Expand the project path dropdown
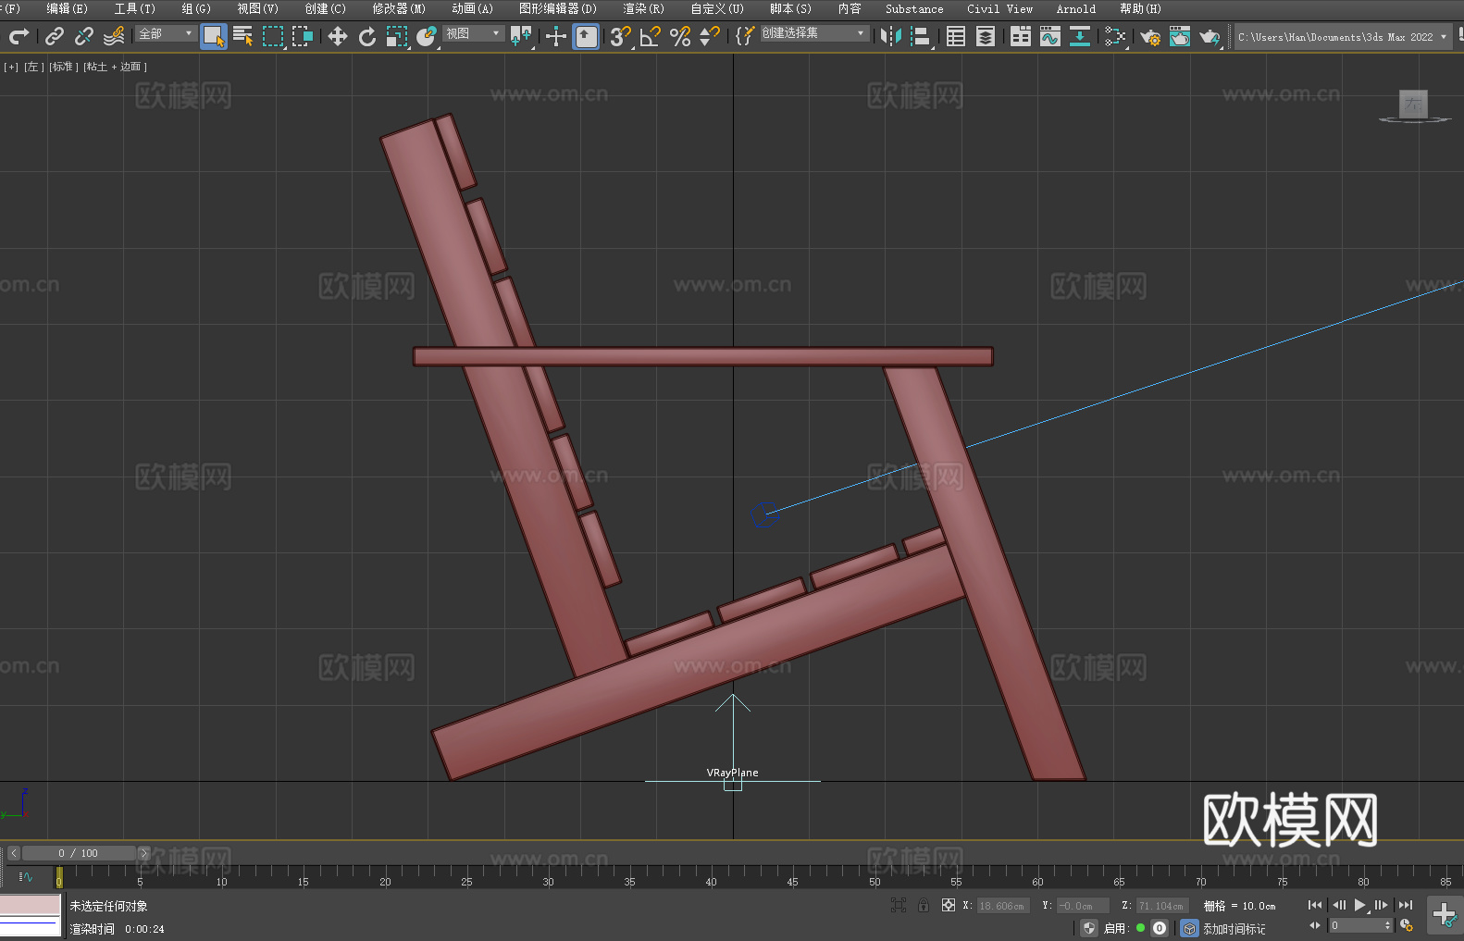 click(x=1443, y=37)
